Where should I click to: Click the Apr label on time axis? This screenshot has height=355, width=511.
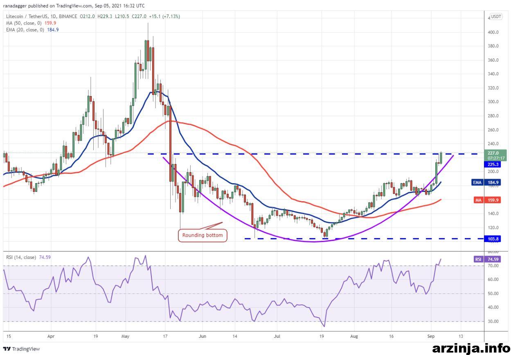(x=51, y=337)
